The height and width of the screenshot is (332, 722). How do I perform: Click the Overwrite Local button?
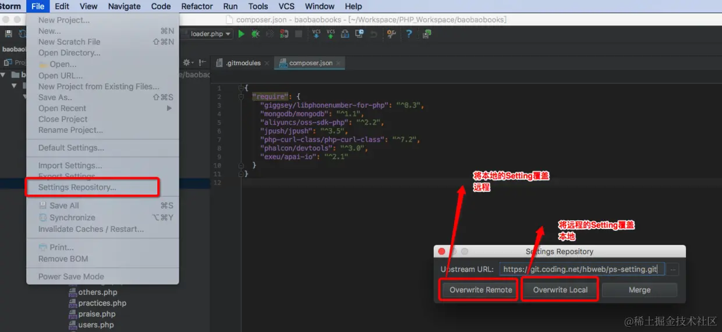[x=560, y=289]
